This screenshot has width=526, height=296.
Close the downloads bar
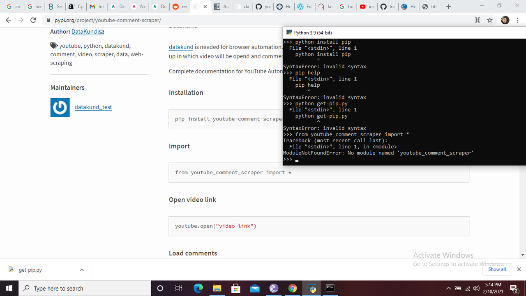519,269
